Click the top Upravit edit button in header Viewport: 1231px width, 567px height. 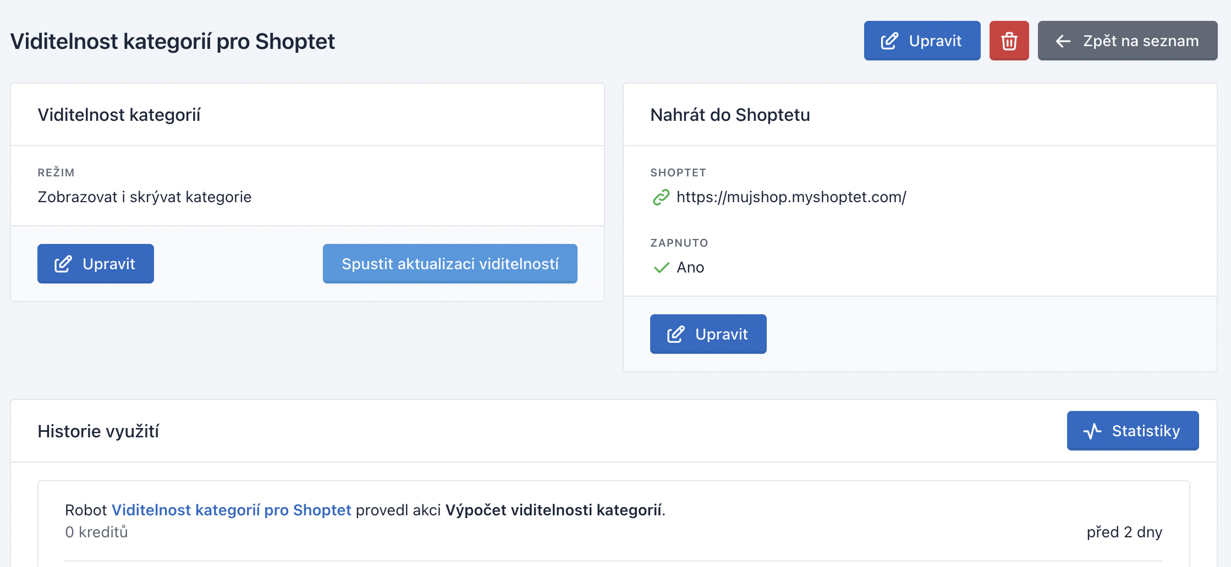(x=922, y=41)
